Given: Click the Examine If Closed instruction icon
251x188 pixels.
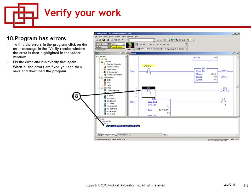Looking at the screenshot, I should 147,44.
